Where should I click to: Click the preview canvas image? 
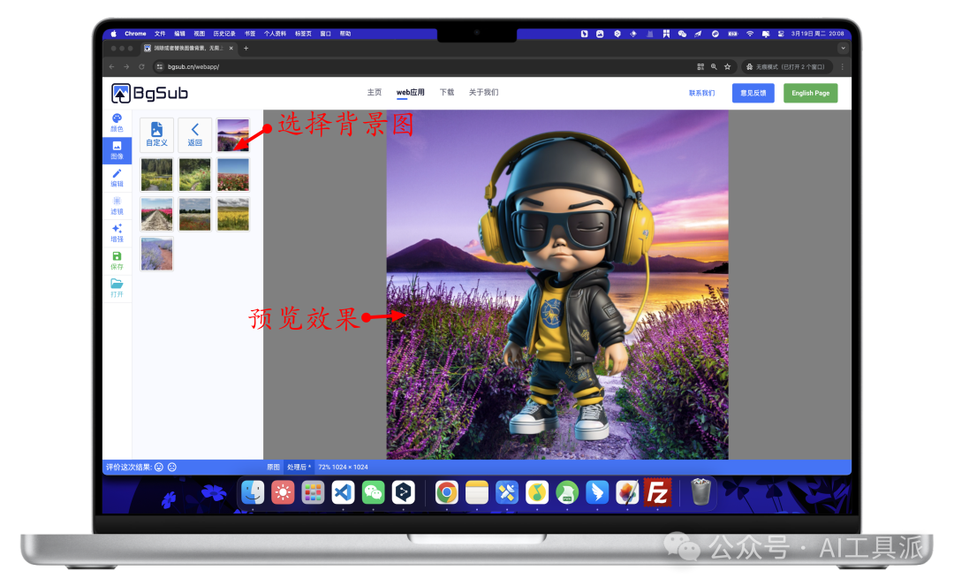[557, 285]
